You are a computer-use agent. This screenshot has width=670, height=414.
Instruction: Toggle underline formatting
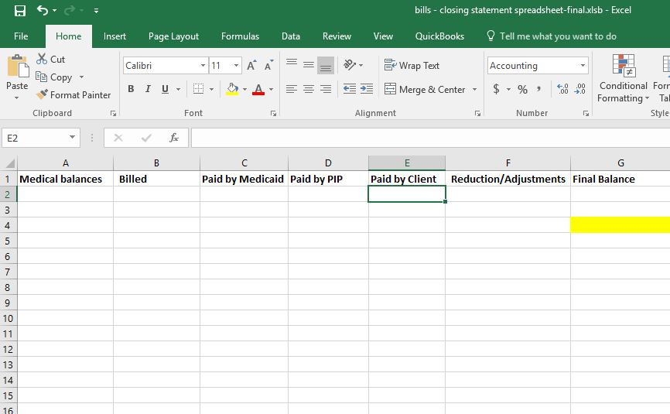(165, 89)
